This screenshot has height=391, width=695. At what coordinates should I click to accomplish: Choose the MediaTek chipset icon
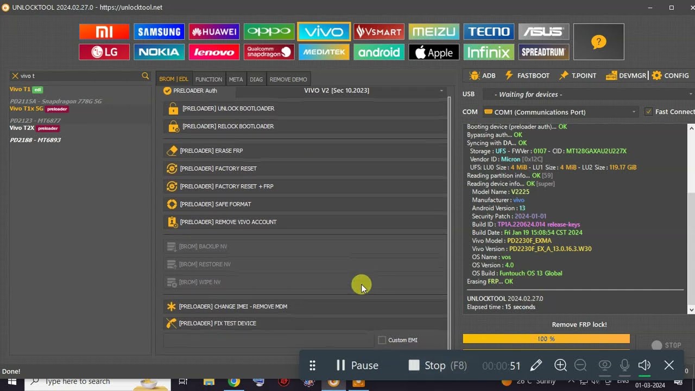click(324, 52)
